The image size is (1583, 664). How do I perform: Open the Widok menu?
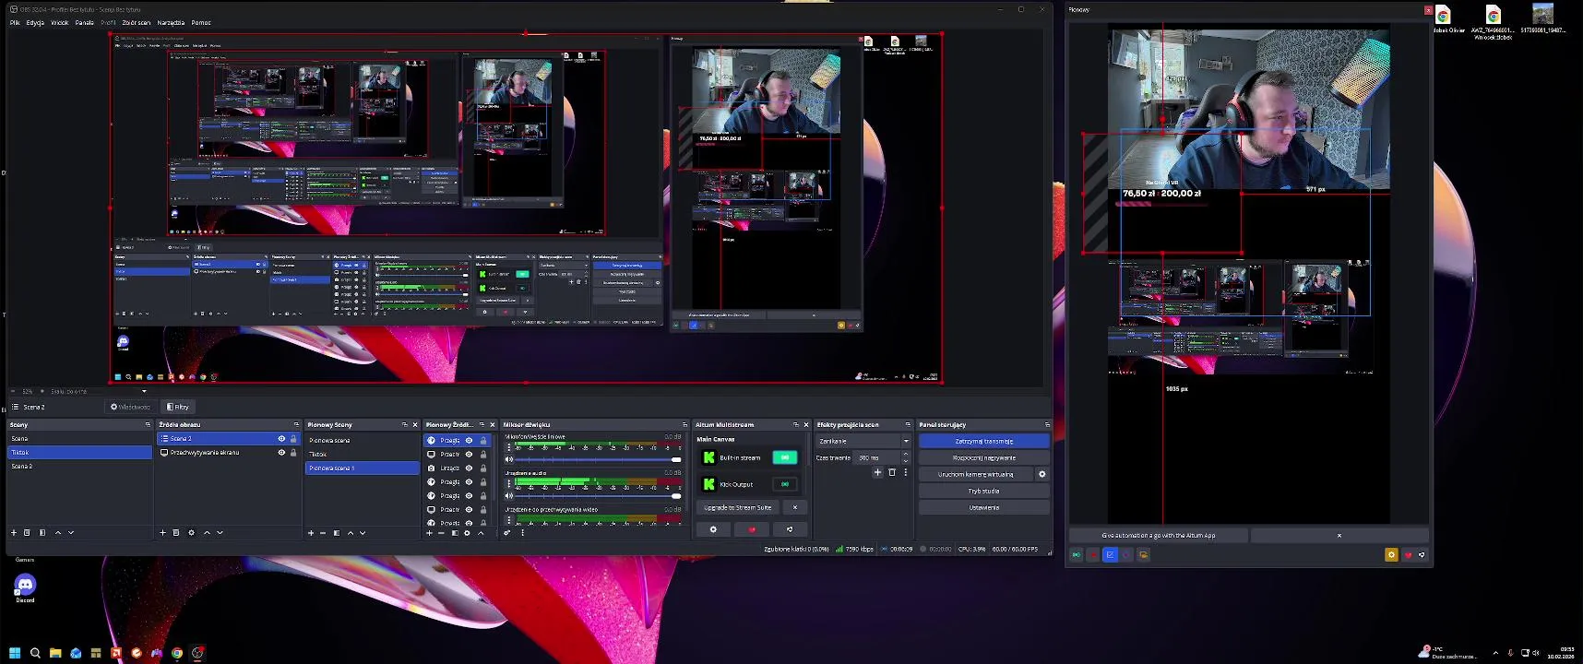click(60, 23)
